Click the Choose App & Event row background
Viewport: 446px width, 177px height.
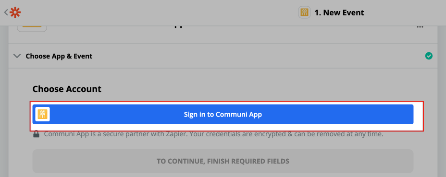click(256, 56)
